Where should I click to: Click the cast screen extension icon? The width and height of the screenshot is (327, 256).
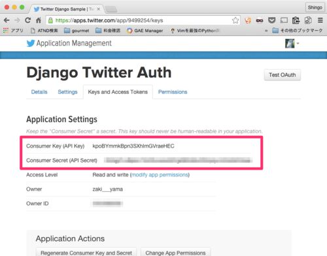pos(284,20)
